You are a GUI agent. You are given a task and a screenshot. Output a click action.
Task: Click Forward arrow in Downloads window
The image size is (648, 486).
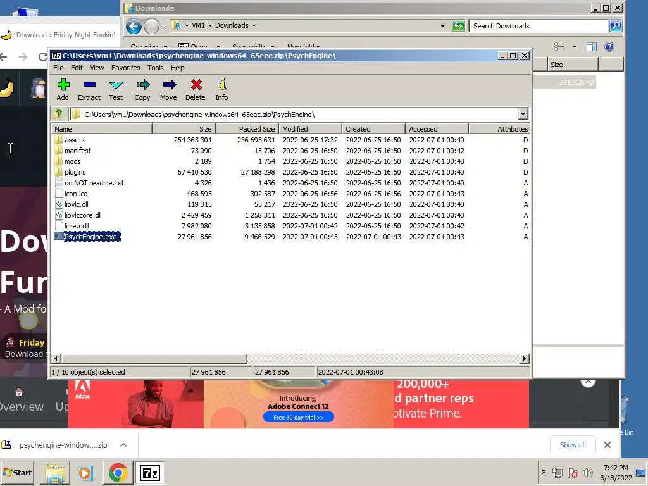point(151,27)
